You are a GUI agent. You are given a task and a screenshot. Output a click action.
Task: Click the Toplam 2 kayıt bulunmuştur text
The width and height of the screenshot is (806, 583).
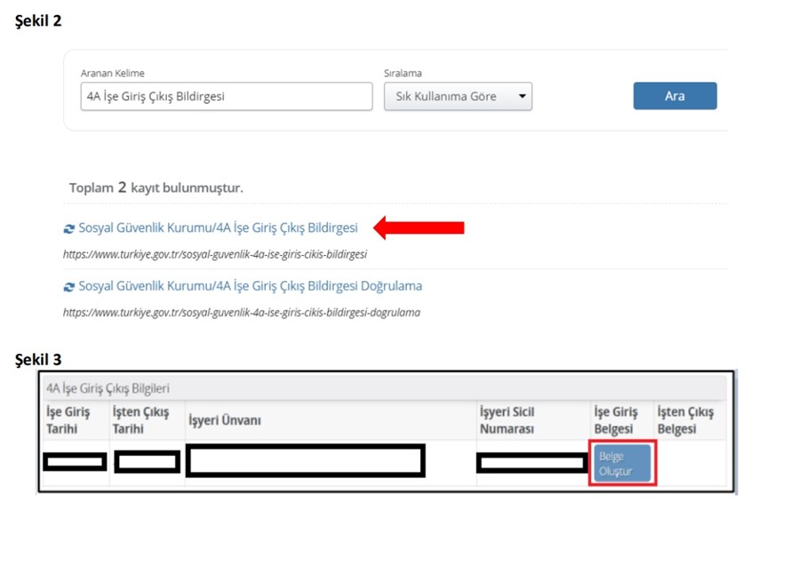point(156,188)
